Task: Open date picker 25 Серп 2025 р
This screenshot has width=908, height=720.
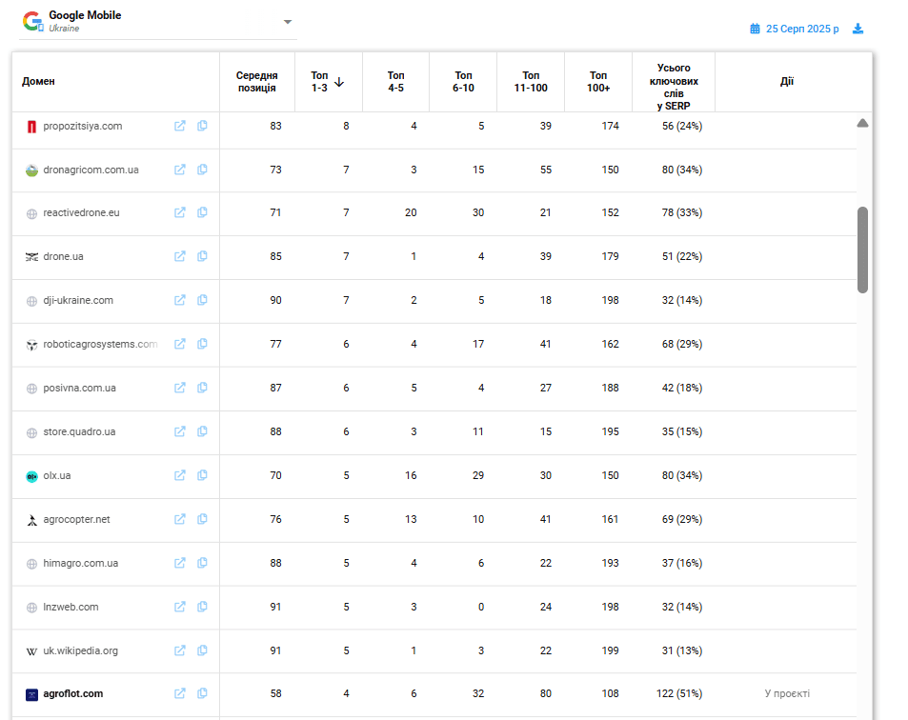Action: pyautogui.click(x=802, y=29)
